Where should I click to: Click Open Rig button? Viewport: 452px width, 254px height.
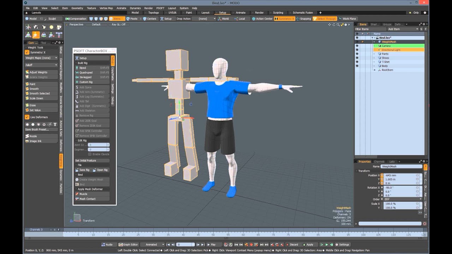coord(101,170)
